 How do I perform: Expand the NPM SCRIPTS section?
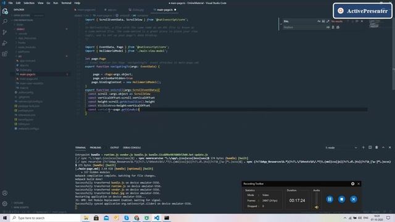click(40, 207)
